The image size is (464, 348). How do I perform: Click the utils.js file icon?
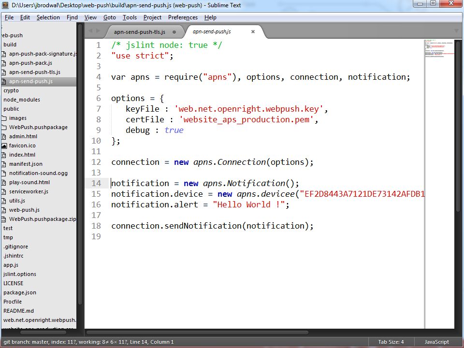[3, 201]
